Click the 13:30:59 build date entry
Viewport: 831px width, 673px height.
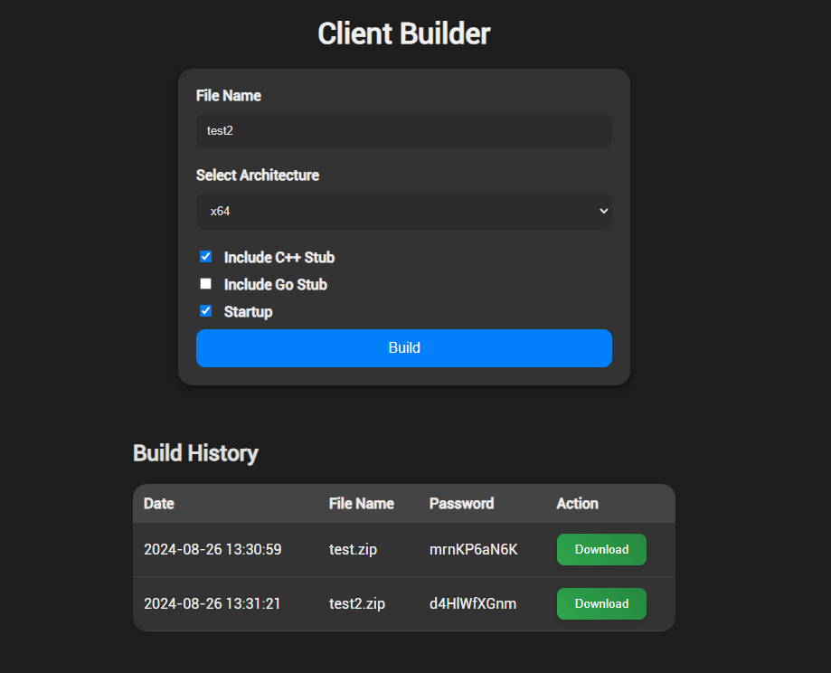212,550
